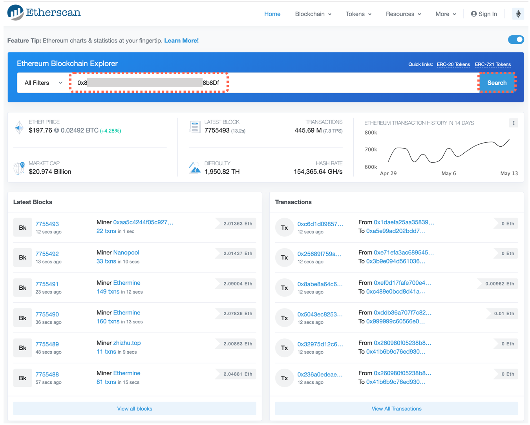530x425 pixels.
Task: Toggle the feature tip switch
Action: pyautogui.click(x=516, y=40)
